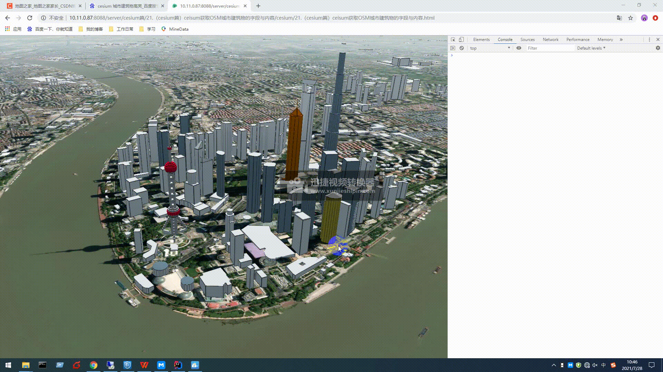The image size is (663, 372).
Task: Open the 百度一下 bookmark link
Action: (x=50, y=29)
